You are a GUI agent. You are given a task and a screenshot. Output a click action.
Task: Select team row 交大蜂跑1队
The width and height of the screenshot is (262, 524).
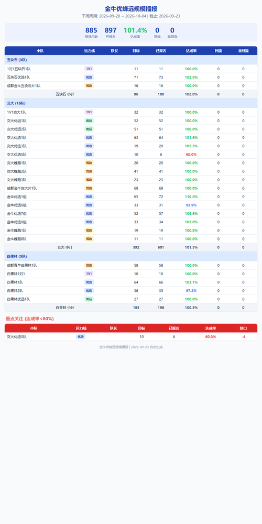point(131,163)
